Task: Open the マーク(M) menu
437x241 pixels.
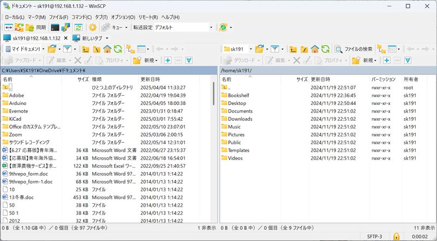Action: pyautogui.click(x=37, y=17)
